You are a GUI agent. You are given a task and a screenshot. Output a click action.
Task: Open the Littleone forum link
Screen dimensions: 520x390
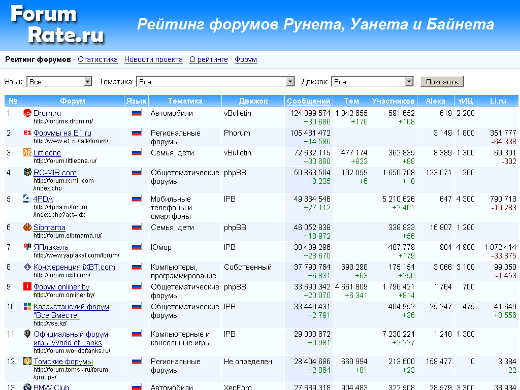(x=47, y=152)
